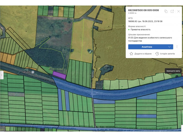Open Історія запитів link

click(x=165, y=54)
